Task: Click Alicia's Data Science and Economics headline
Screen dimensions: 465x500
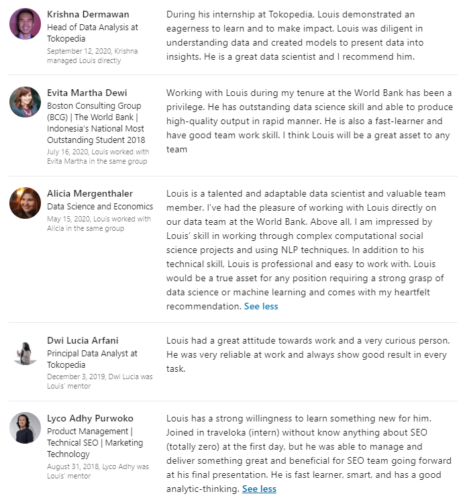Action: coord(100,207)
